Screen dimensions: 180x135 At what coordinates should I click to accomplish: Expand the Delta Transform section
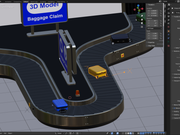[x=177, y=48]
